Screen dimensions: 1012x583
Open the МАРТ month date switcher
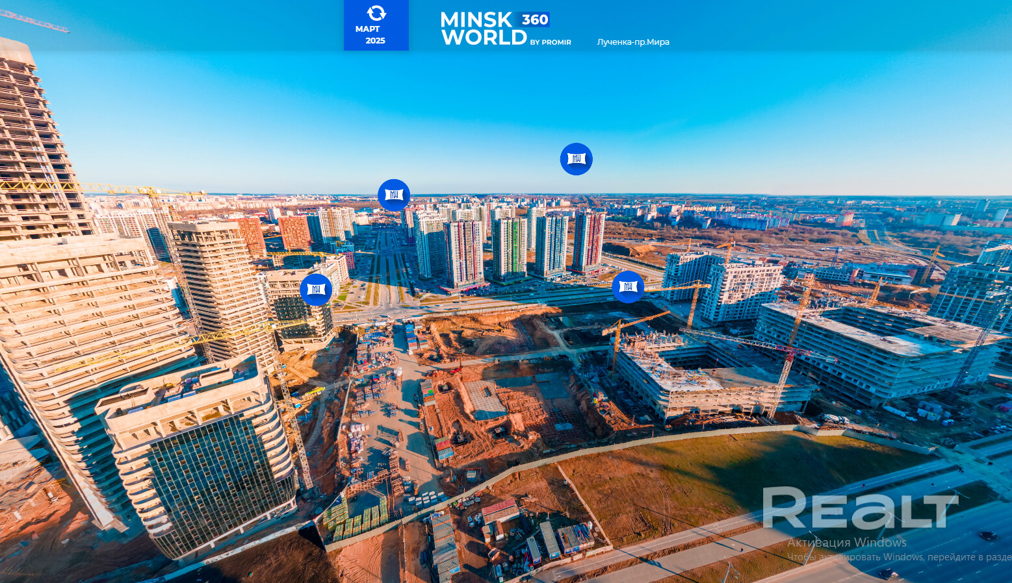[368, 29]
